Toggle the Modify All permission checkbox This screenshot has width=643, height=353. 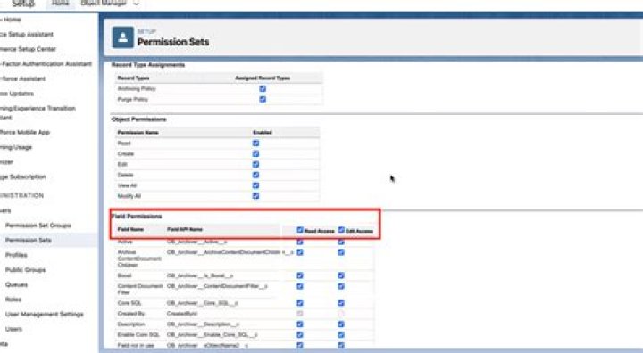[256, 196]
